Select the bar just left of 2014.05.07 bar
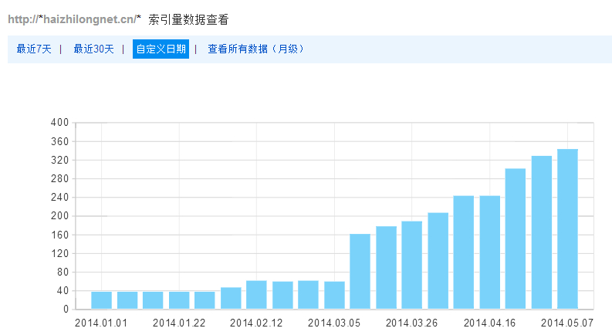The width and height of the screenshot is (612, 335). [541, 232]
